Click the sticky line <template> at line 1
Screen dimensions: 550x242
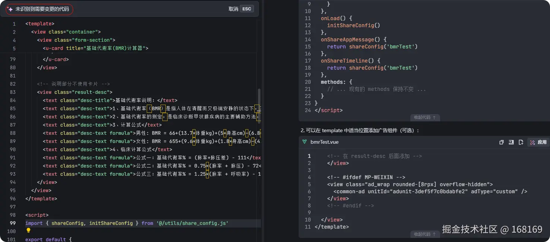pos(40,24)
